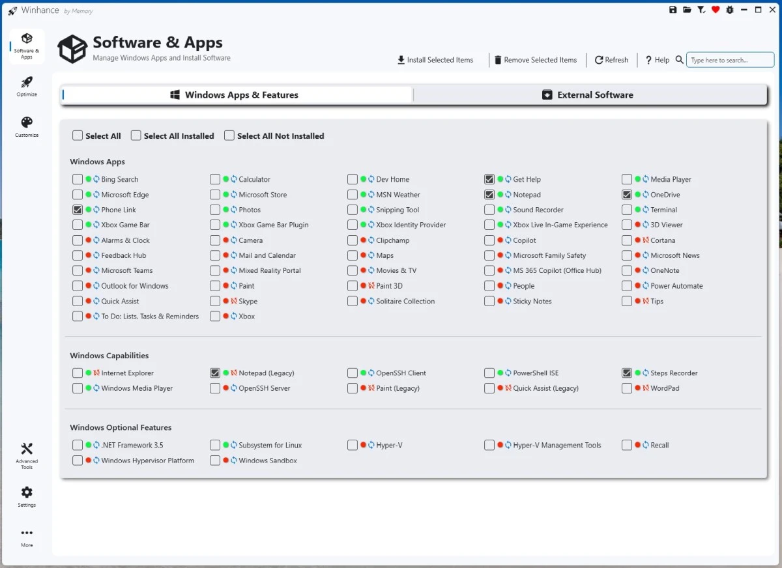The image size is (782, 568).
Task: Click Remove Selected Items button
Action: (535, 60)
